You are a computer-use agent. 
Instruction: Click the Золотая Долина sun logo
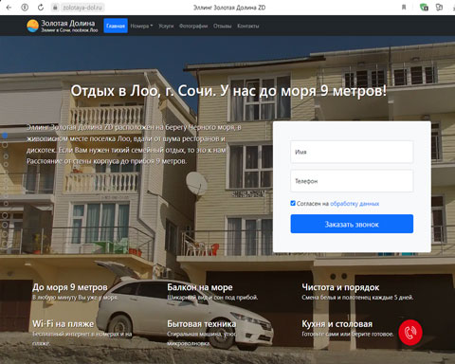click(32, 26)
